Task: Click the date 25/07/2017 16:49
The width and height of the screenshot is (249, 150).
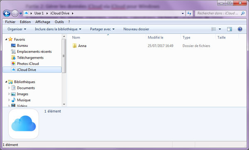Action: point(160,46)
